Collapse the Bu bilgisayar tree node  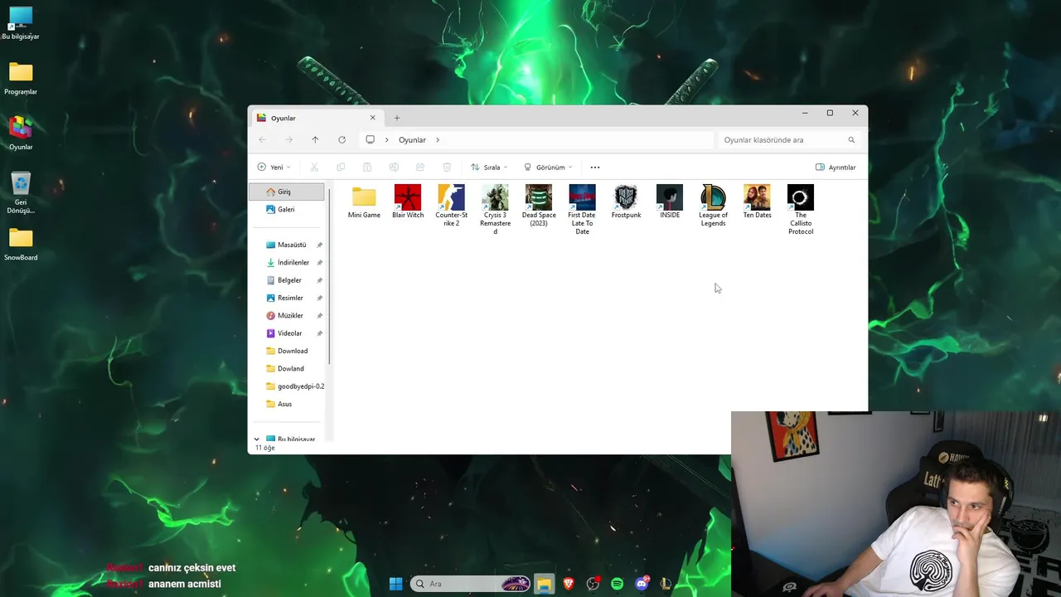click(x=256, y=439)
